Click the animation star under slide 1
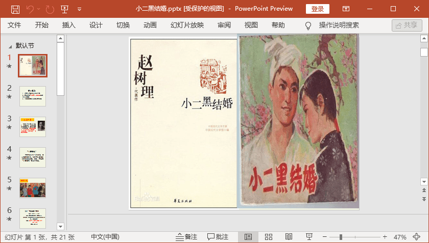Screen dimensions: 429x243 tap(9, 66)
